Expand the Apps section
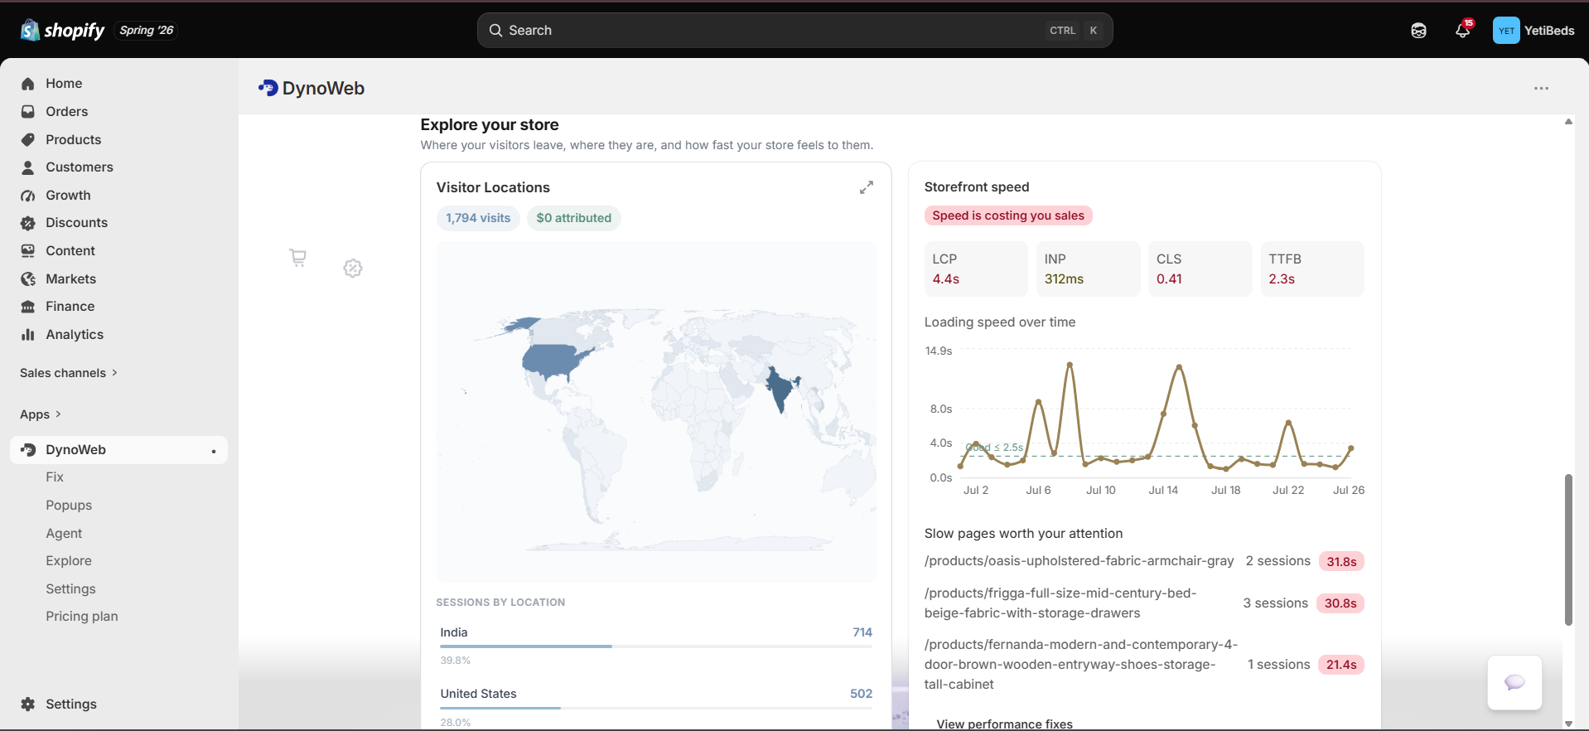The width and height of the screenshot is (1589, 731). click(41, 414)
